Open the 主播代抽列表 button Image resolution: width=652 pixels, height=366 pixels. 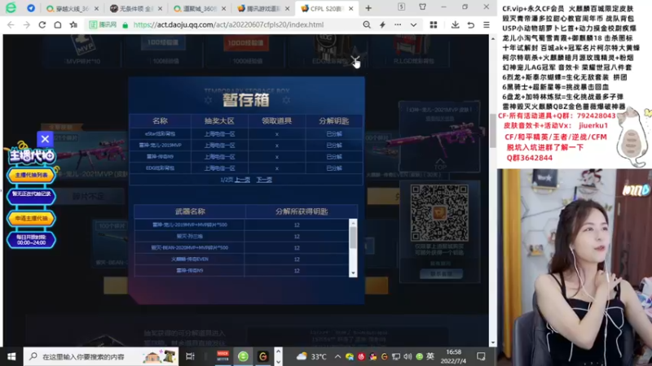point(31,175)
